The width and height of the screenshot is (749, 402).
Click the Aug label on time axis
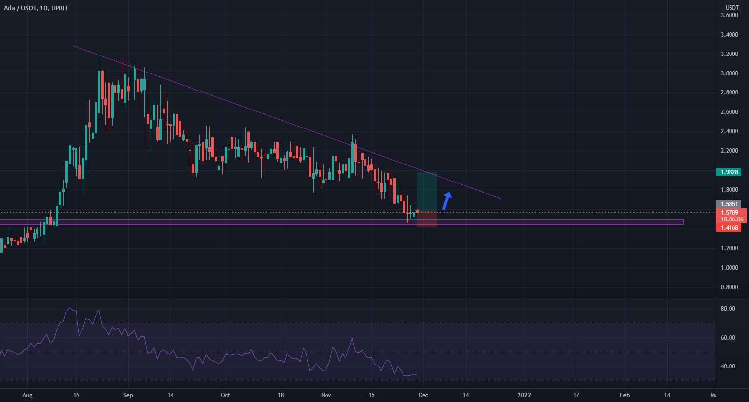point(27,395)
